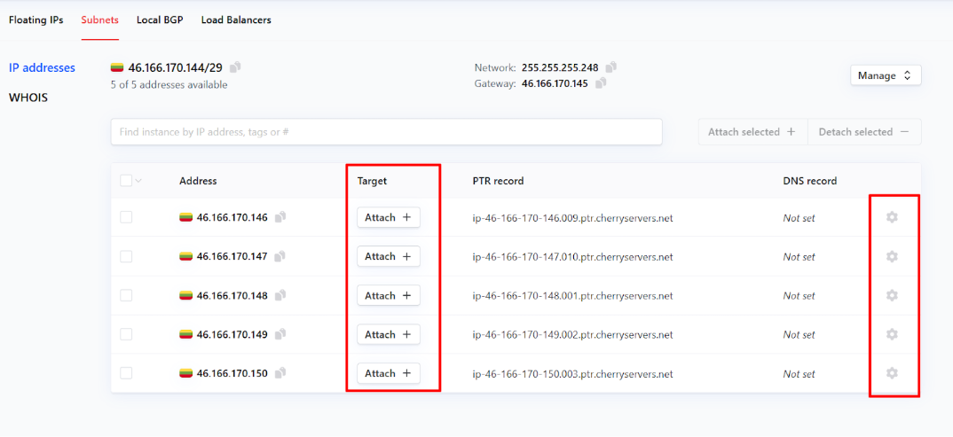Screen dimensions: 953x437
Task: Open settings gear for 46.166.170.149
Action: (x=892, y=334)
